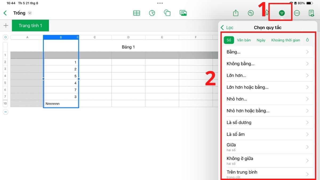The image size is (320, 180).
Task: Select the cell containing 5
Action: (61, 76)
